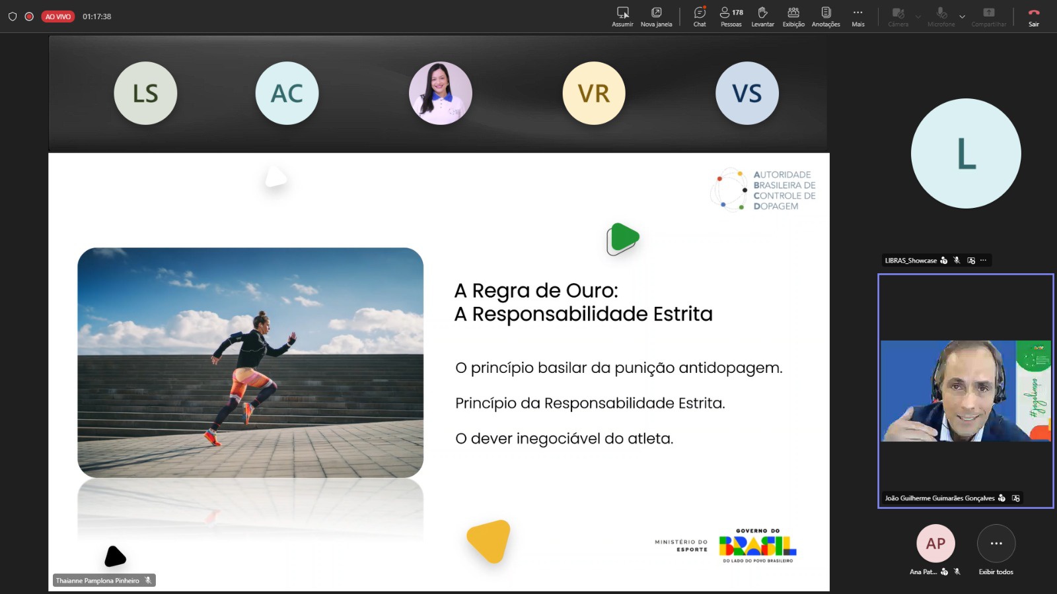Screen dimensions: 1057x594
Task: Click the Assumir control icon
Action: tap(622, 12)
